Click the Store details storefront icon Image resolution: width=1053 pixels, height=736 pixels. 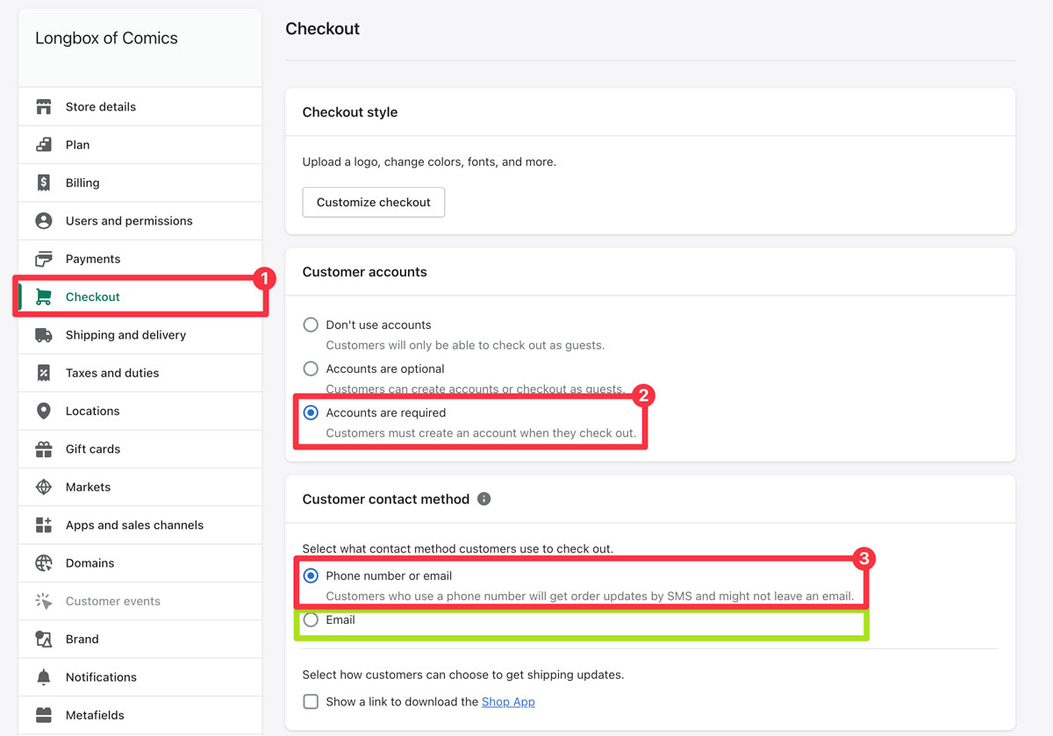tap(43, 107)
